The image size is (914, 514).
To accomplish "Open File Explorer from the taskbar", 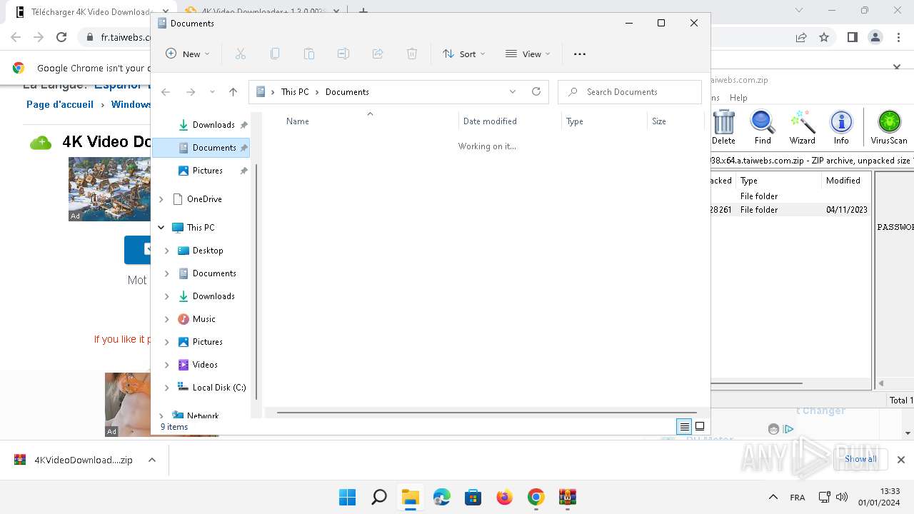I will [x=410, y=497].
